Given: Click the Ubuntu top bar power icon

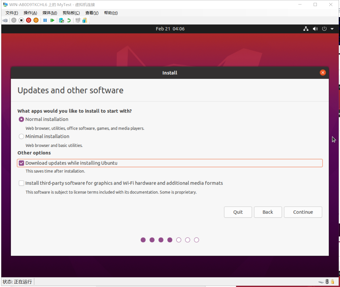Looking at the screenshot, I should [324, 29].
